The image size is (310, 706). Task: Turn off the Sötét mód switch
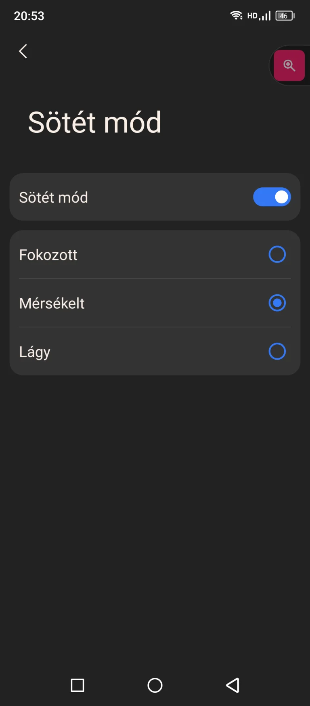[x=272, y=197]
